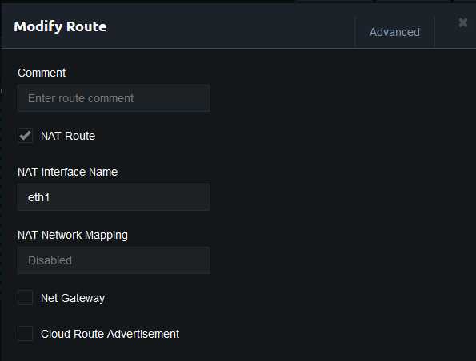
Task: Click the NAT Network Mapping label
Action: (x=73, y=236)
